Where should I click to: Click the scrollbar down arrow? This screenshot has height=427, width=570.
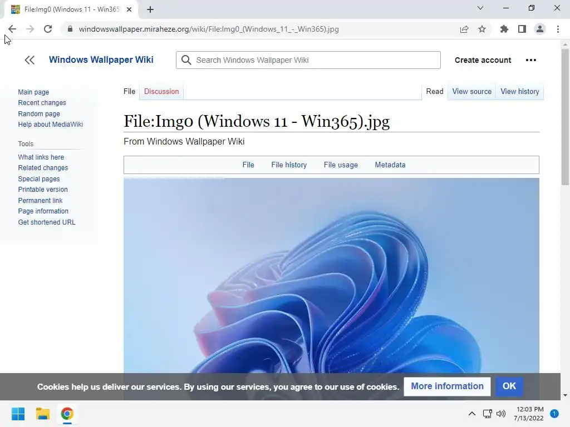(565, 395)
